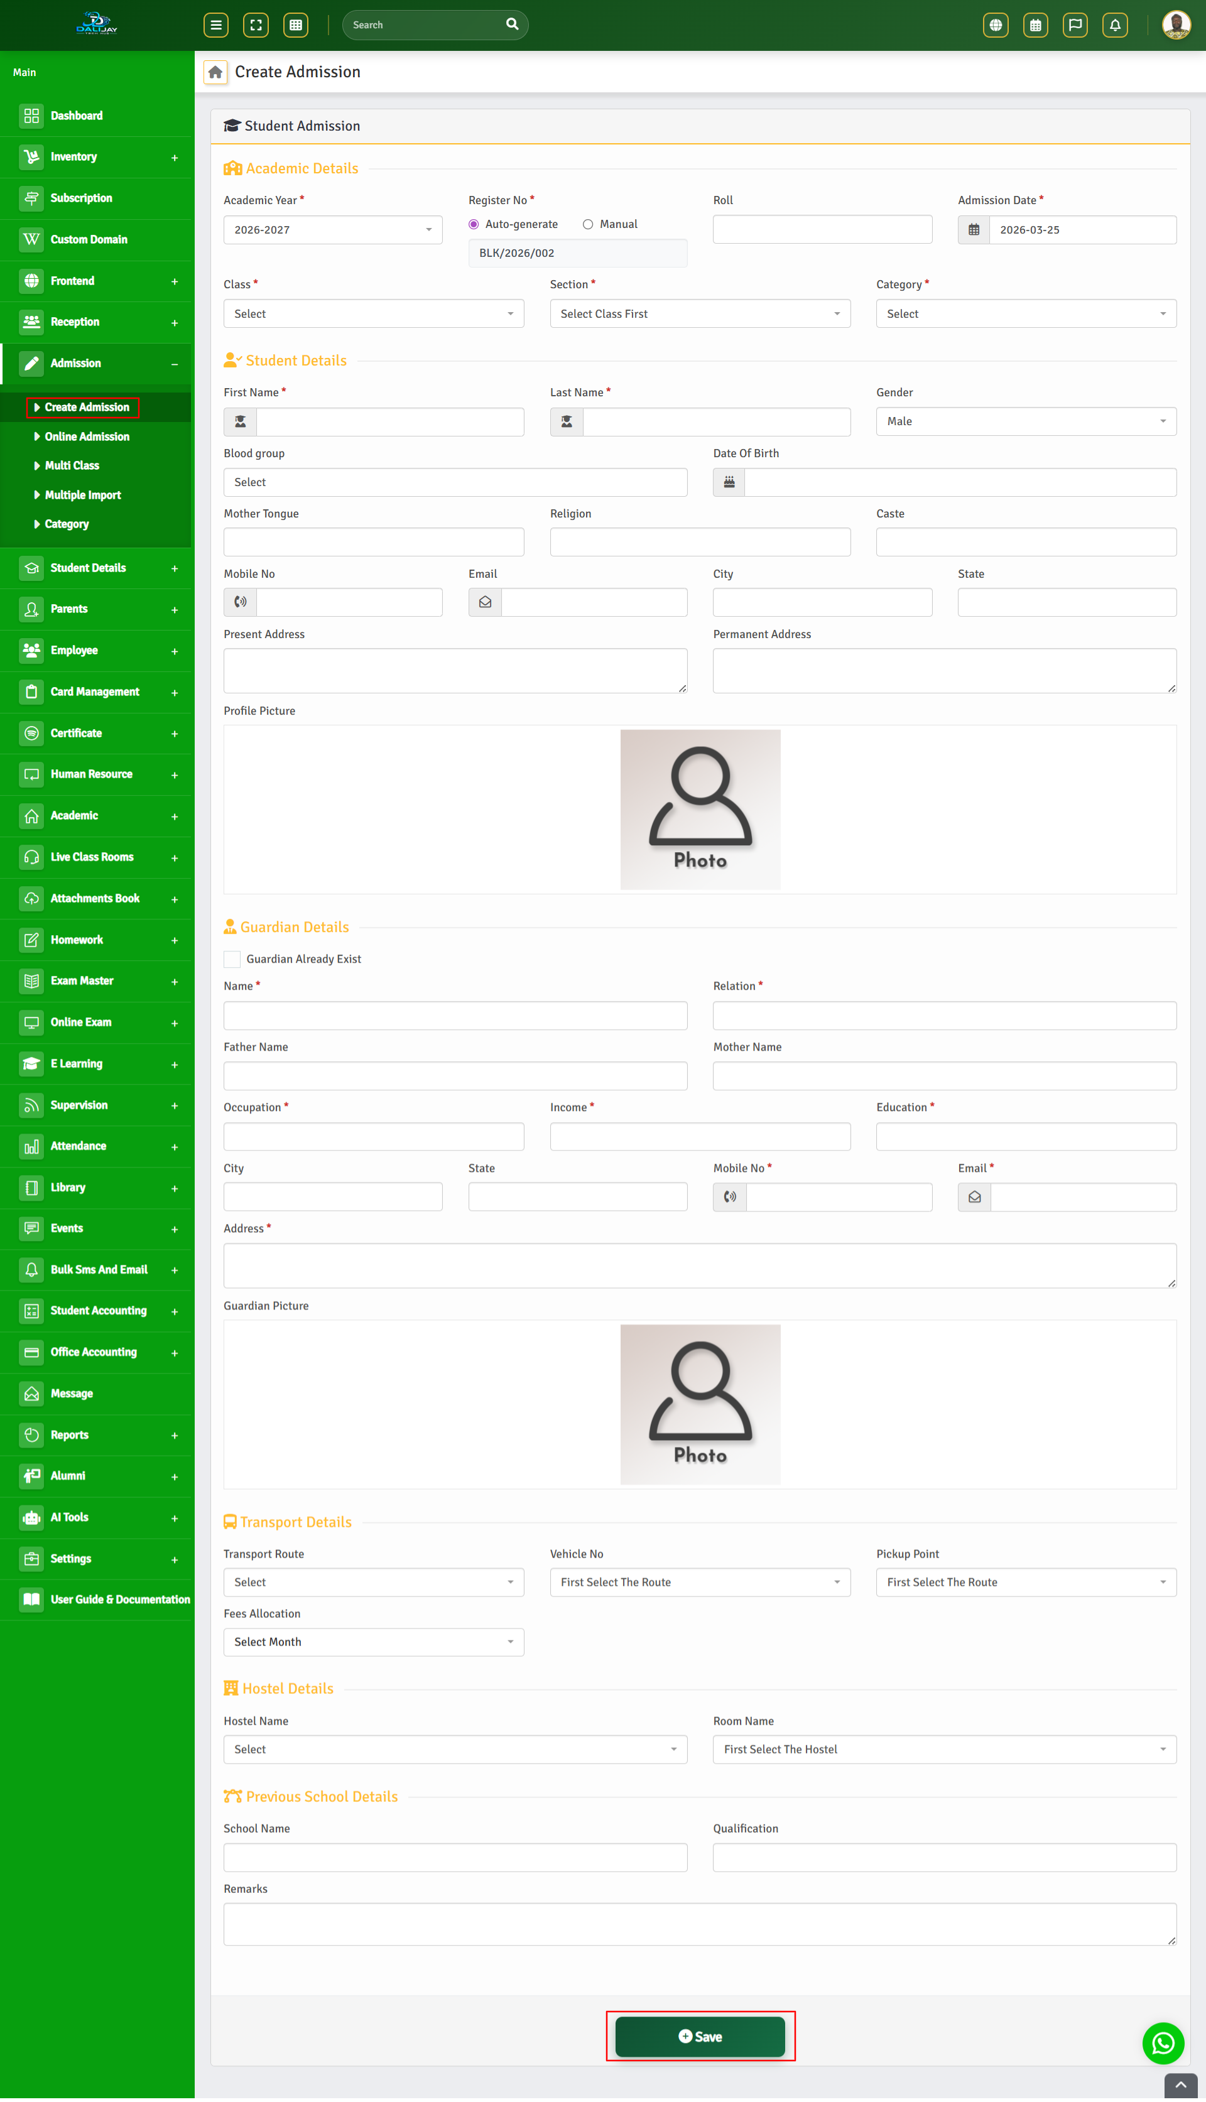Select the Auto-generate radio button

tap(474, 224)
